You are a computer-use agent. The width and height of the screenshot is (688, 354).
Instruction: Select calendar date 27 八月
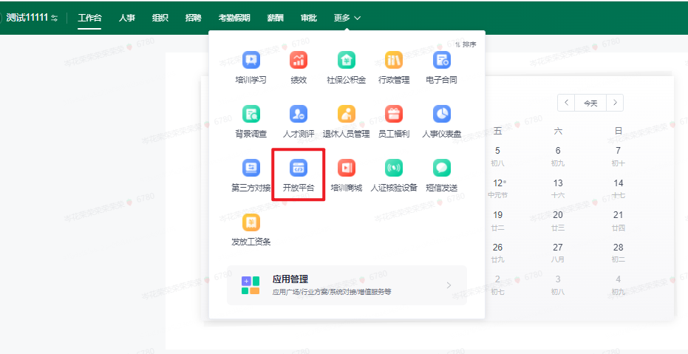[x=558, y=253]
